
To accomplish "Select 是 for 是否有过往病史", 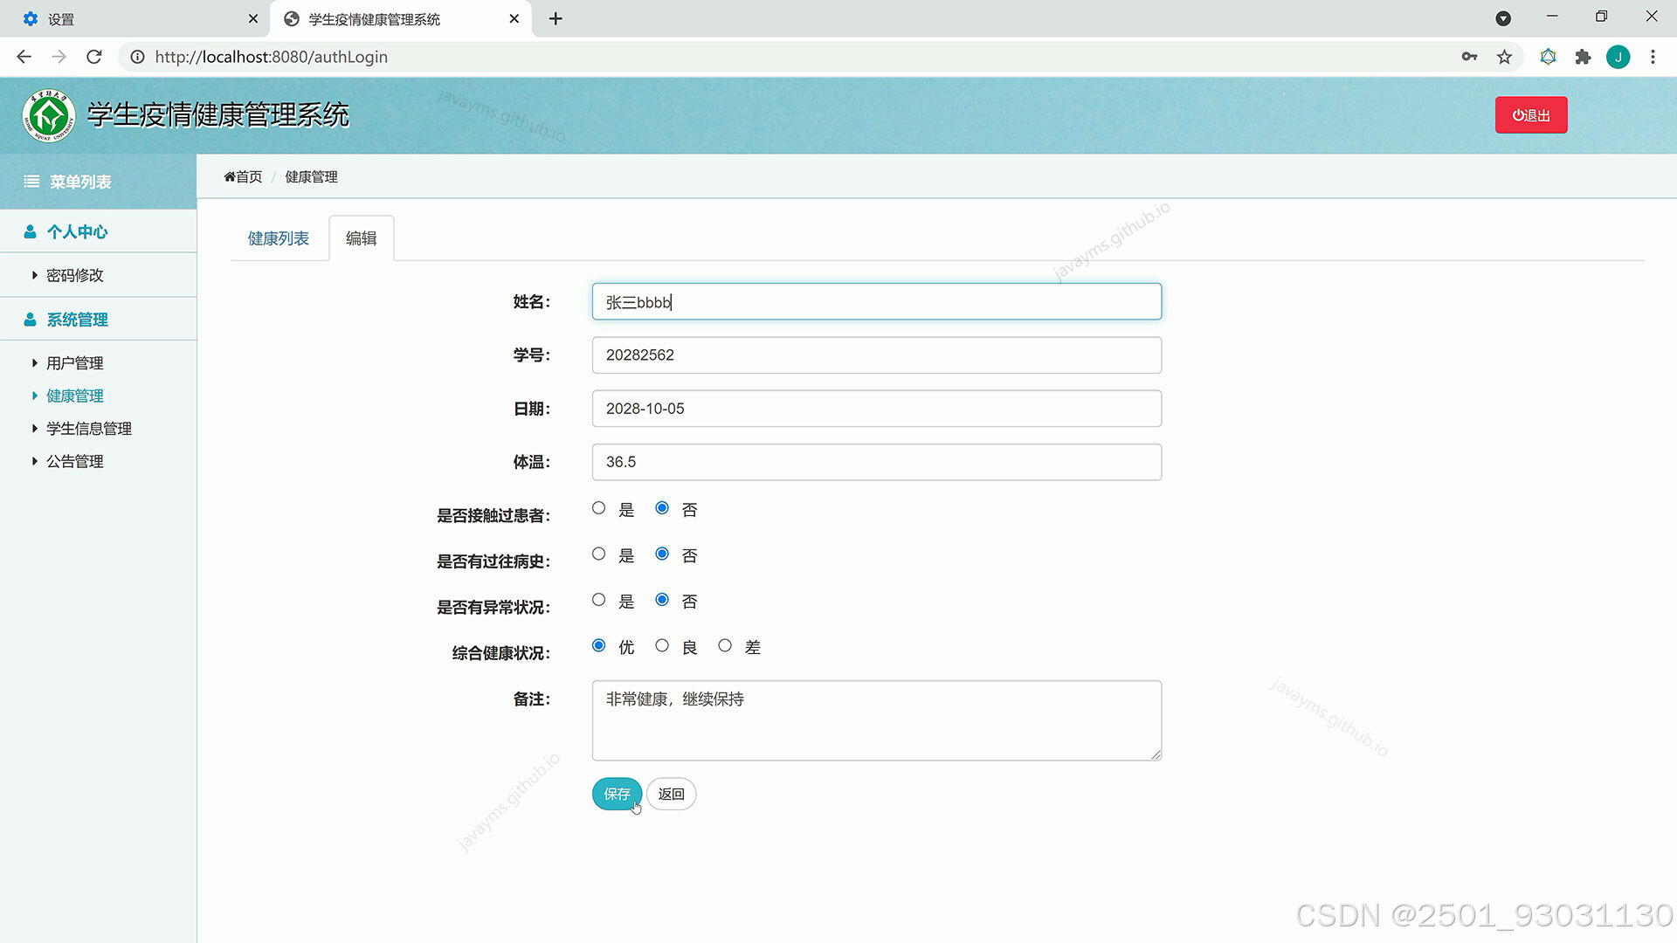I will pos(598,554).
